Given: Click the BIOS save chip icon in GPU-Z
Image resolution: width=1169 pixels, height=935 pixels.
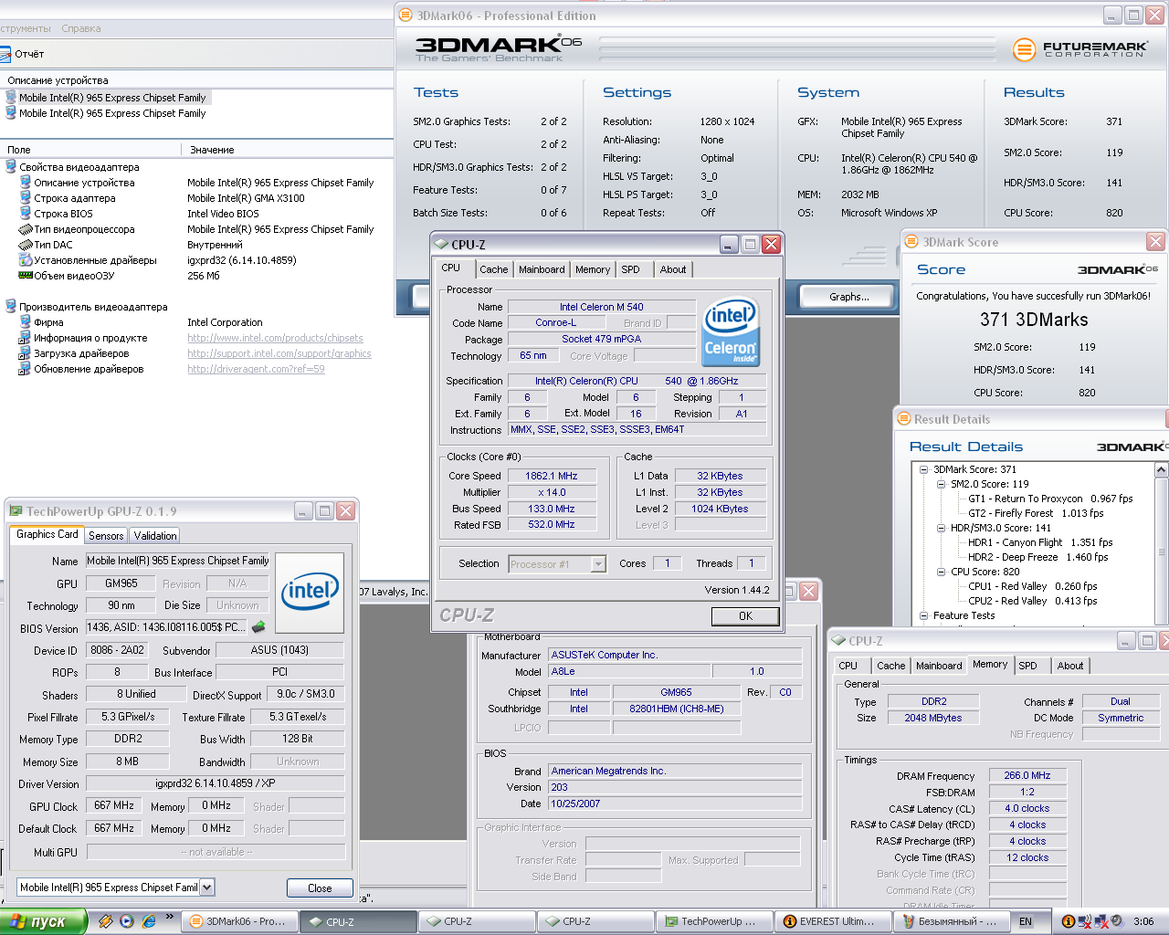Looking at the screenshot, I should click(x=258, y=627).
